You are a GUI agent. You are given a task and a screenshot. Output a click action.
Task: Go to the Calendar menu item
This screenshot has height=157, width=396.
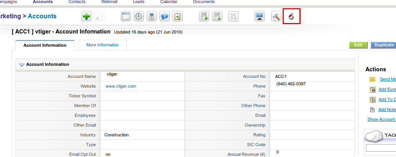click(x=168, y=2)
